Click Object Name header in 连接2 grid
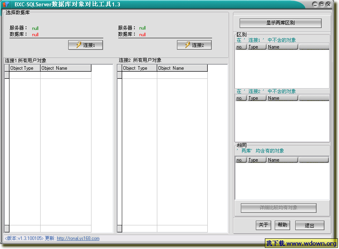 182,68
